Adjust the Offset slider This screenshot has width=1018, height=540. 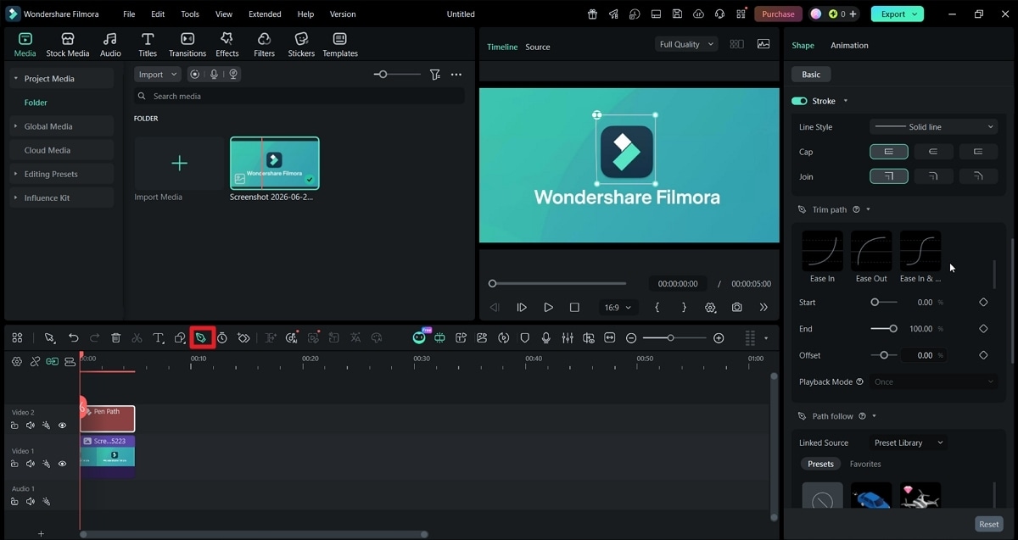884,355
